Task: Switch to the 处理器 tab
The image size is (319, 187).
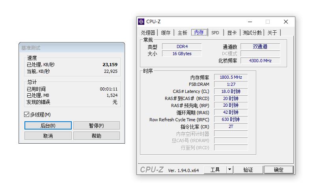Action: (148, 33)
